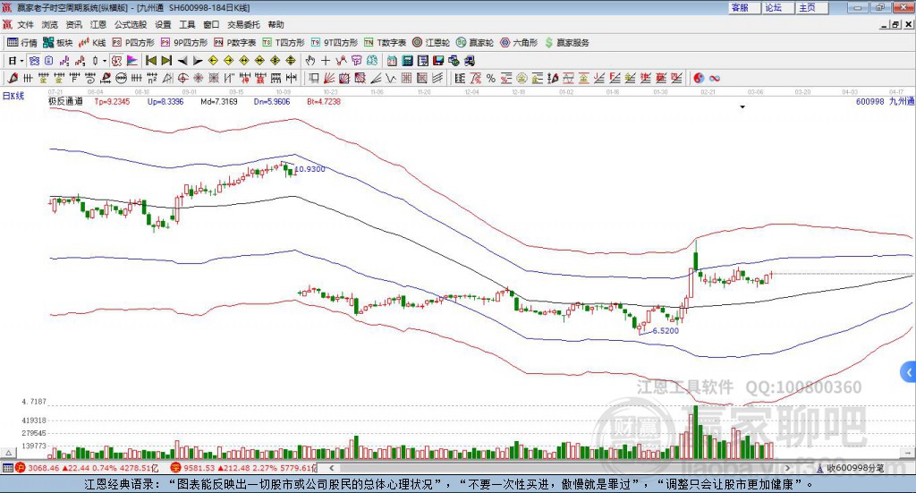
Task: Open the calendar date icon
Action: tap(392, 61)
